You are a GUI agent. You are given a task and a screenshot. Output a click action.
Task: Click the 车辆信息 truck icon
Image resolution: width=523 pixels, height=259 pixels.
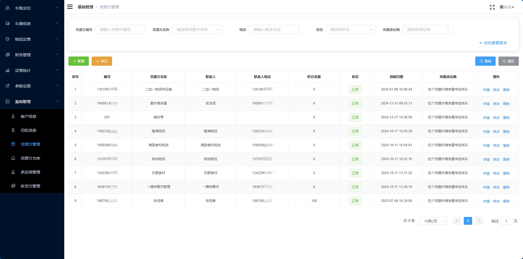pos(8,23)
